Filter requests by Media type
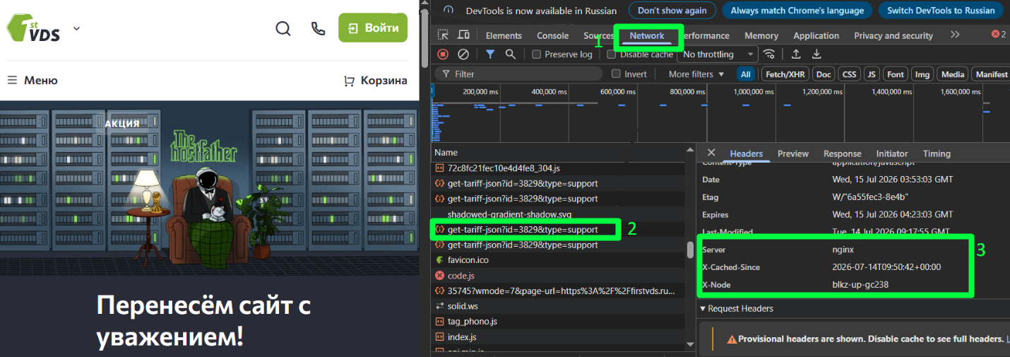1010x357 pixels. [x=953, y=74]
